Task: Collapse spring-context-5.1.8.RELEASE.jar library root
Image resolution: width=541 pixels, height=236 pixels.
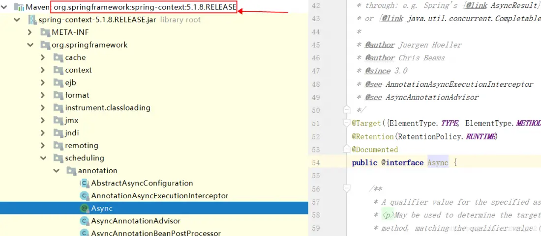Action: [17, 20]
